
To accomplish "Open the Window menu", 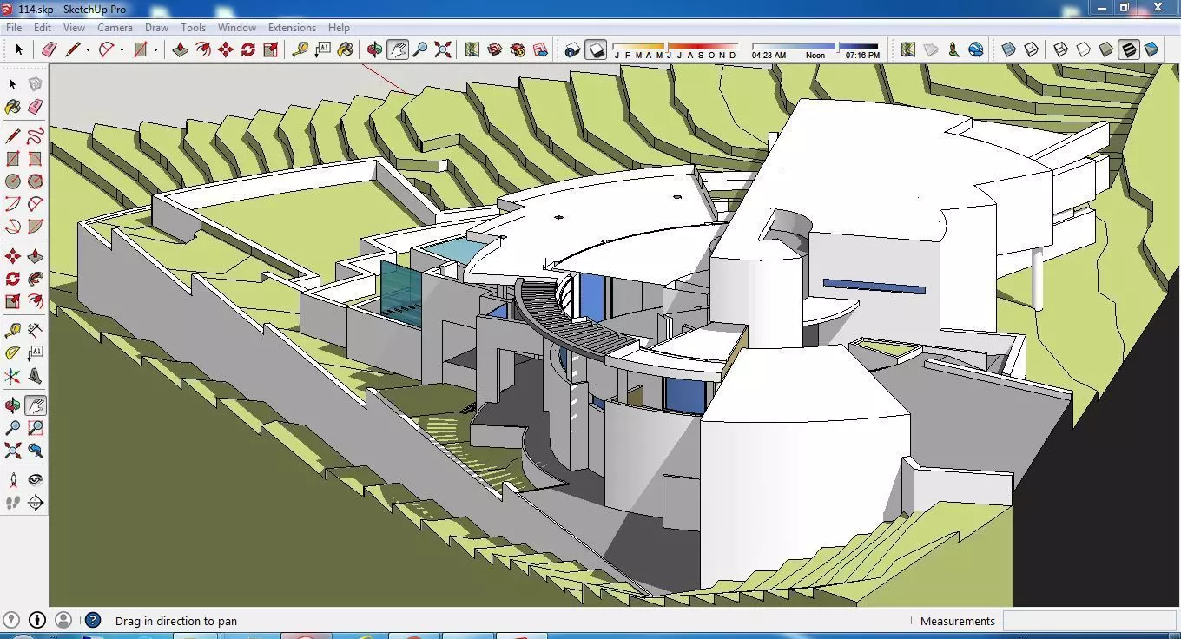I will 237,28.
